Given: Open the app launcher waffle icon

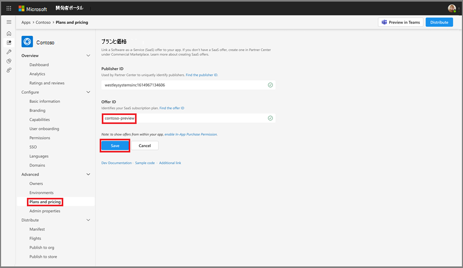Looking at the screenshot, I should [9, 8].
